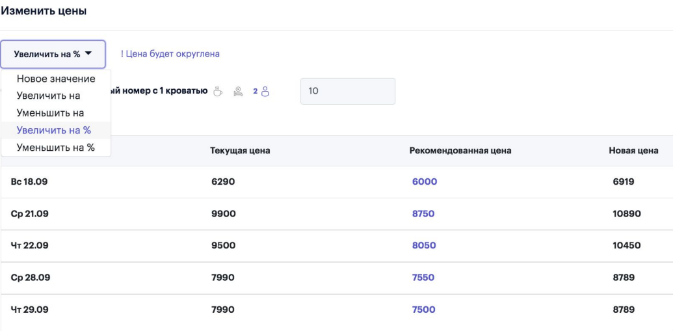
Task: Click the percent value input field
Action: [347, 91]
